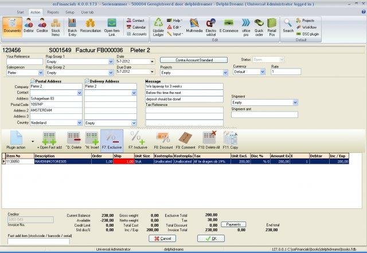Open the E-Commerce icon

point(229,25)
